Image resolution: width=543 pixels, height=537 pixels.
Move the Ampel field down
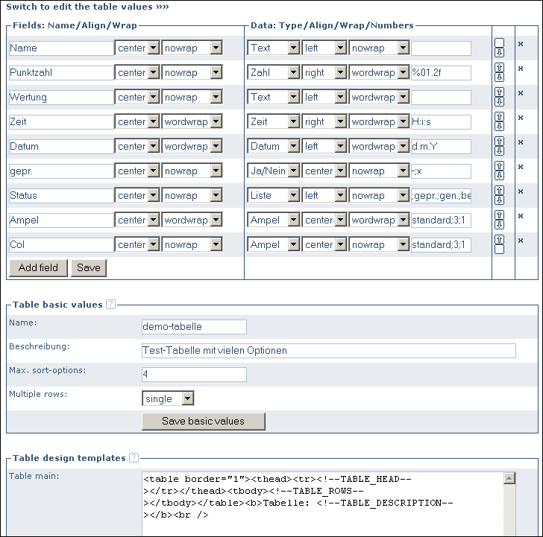pyautogui.click(x=499, y=224)
